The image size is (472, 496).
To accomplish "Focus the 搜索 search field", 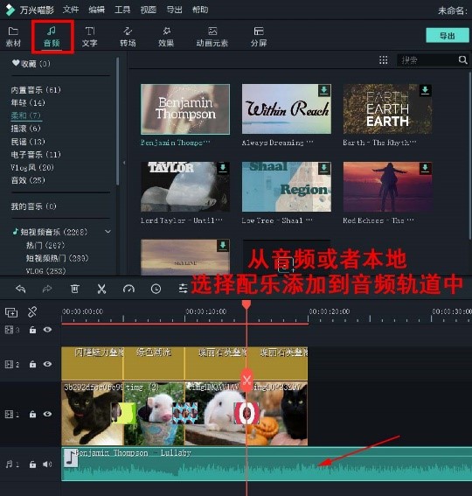I will pos(427,59).
